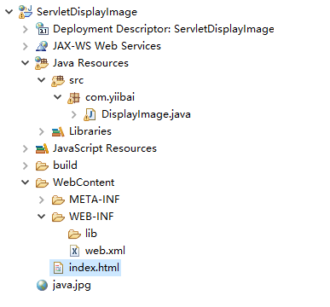Screen dimensions: 330x307
Task: Select JavaScript Resources item
Action: click(x=96, y=148)
